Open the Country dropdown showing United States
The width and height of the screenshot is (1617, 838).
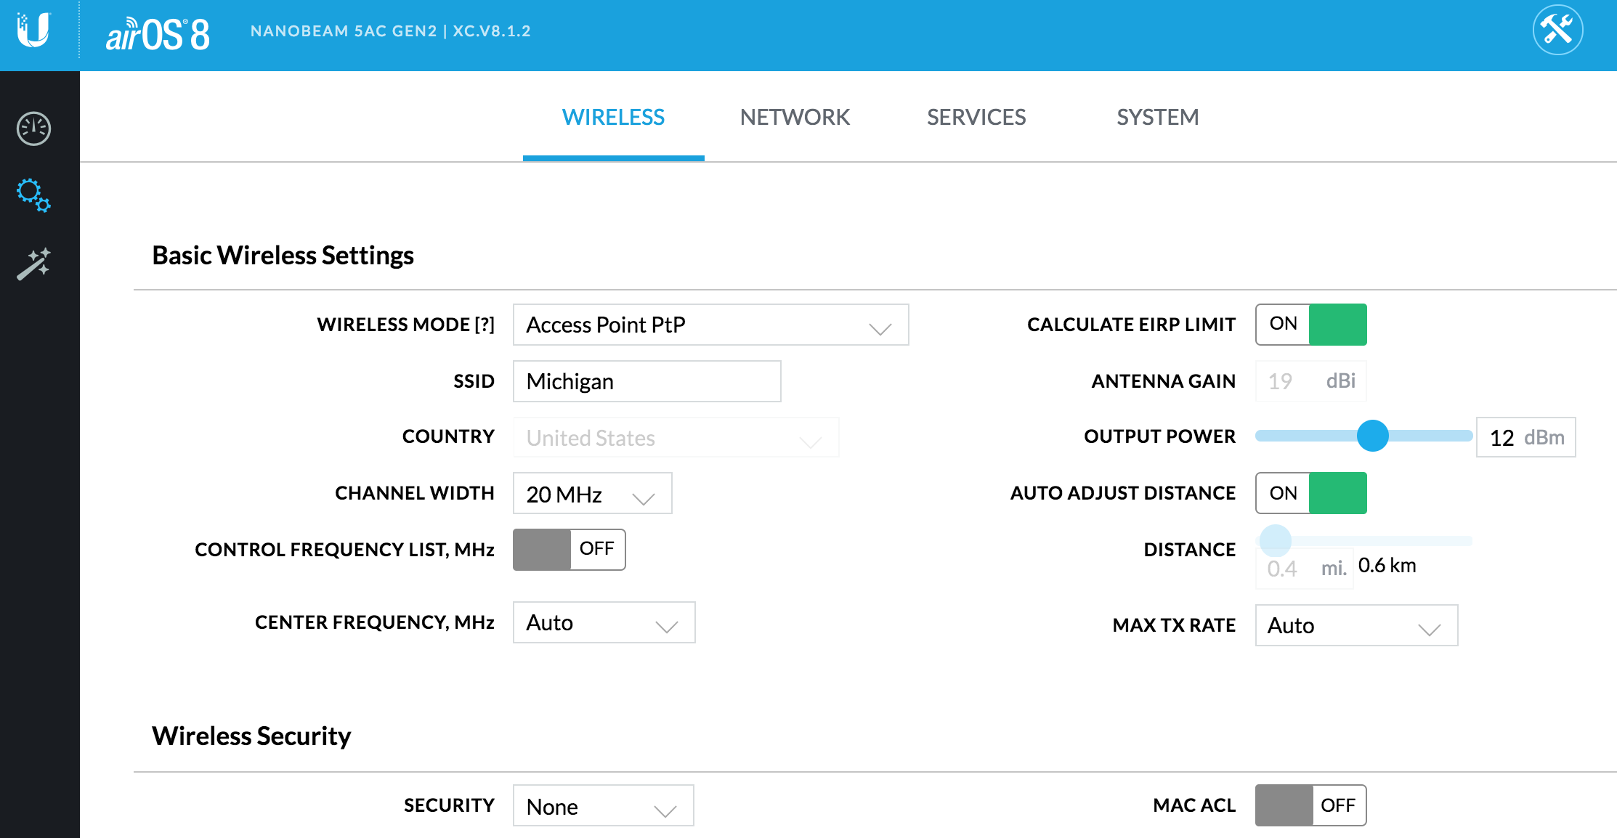coord(676,438)
